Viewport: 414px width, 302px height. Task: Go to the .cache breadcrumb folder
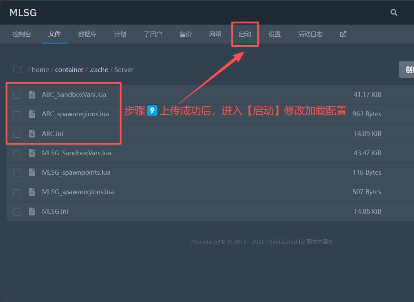tap(99, 70)
